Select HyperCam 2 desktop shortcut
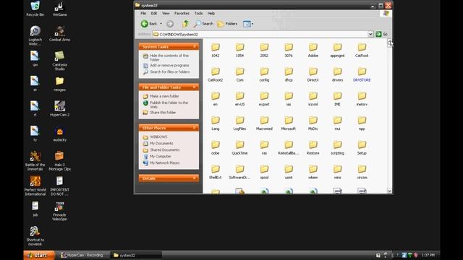463x260 pixels. coord(59,108)
